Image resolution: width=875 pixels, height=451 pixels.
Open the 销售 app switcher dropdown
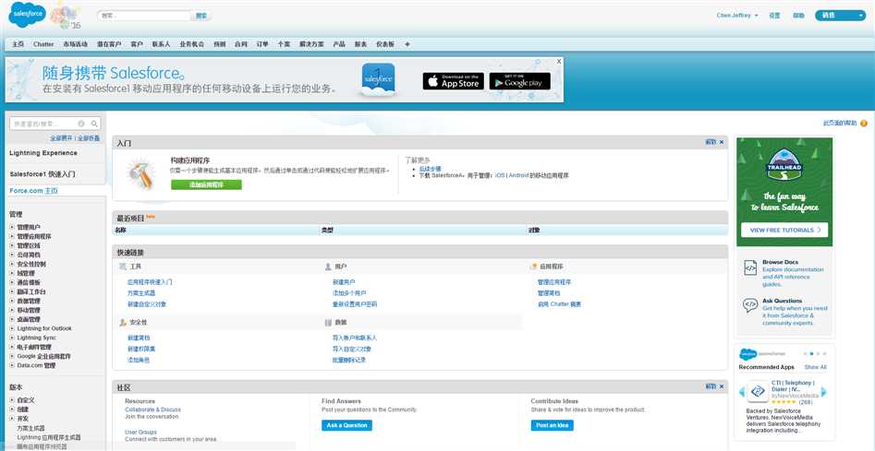[x=840, y=16]
